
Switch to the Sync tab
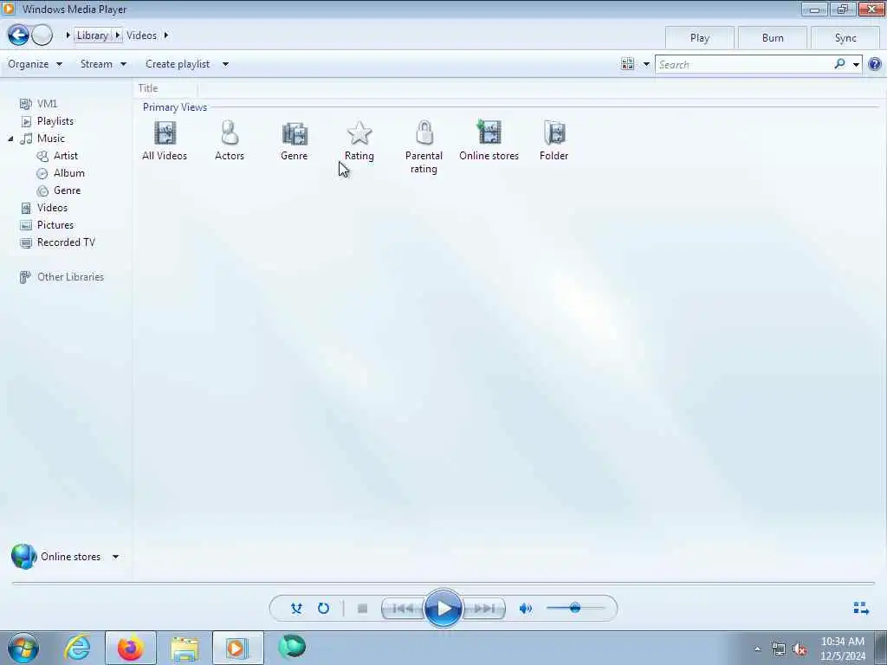(845, 38)
